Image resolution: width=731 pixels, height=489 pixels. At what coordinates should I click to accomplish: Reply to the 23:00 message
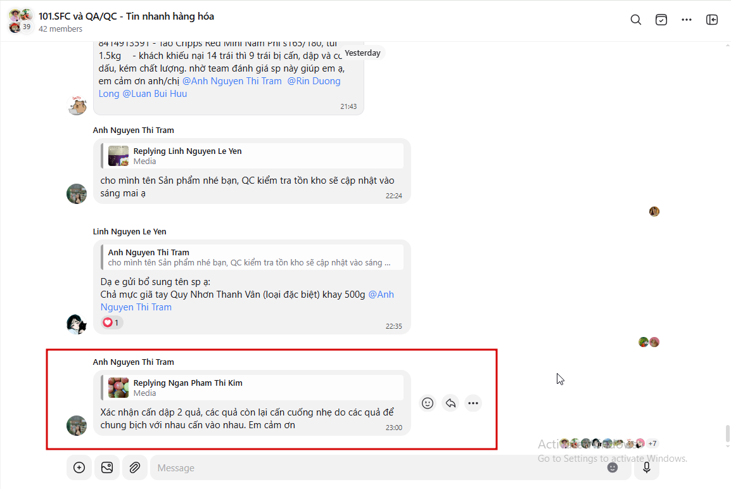(450, 403)
